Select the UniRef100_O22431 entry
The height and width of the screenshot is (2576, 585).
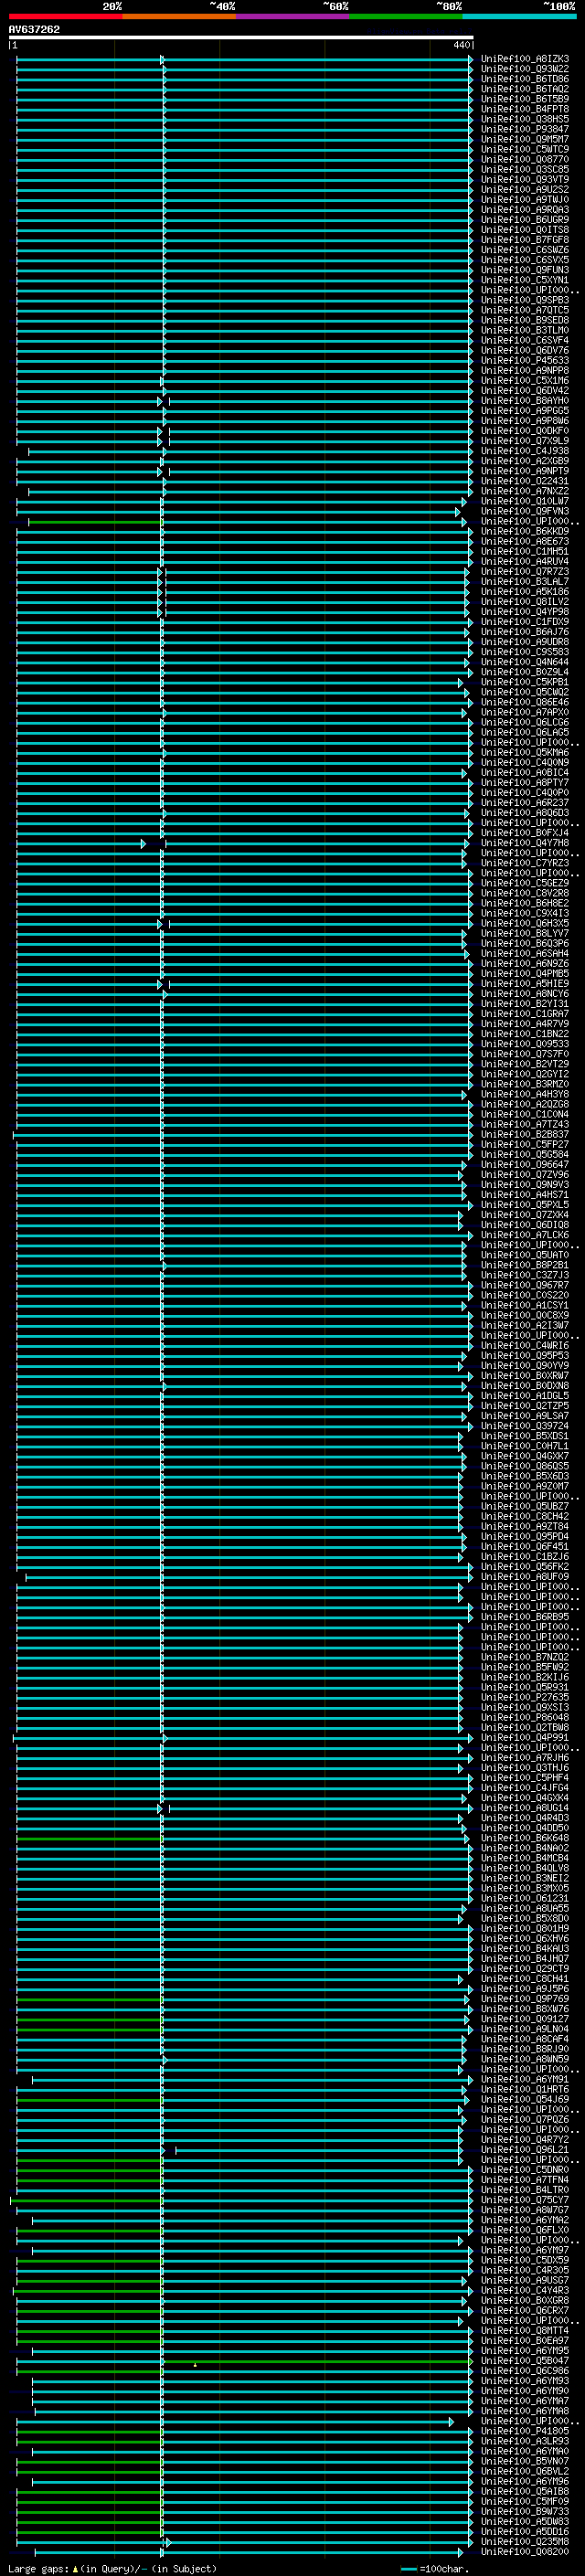(x=525, y=481)
